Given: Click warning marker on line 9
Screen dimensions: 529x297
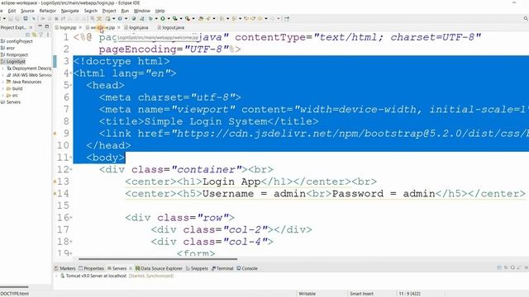Looking at the screenshot, I should 55,134.
